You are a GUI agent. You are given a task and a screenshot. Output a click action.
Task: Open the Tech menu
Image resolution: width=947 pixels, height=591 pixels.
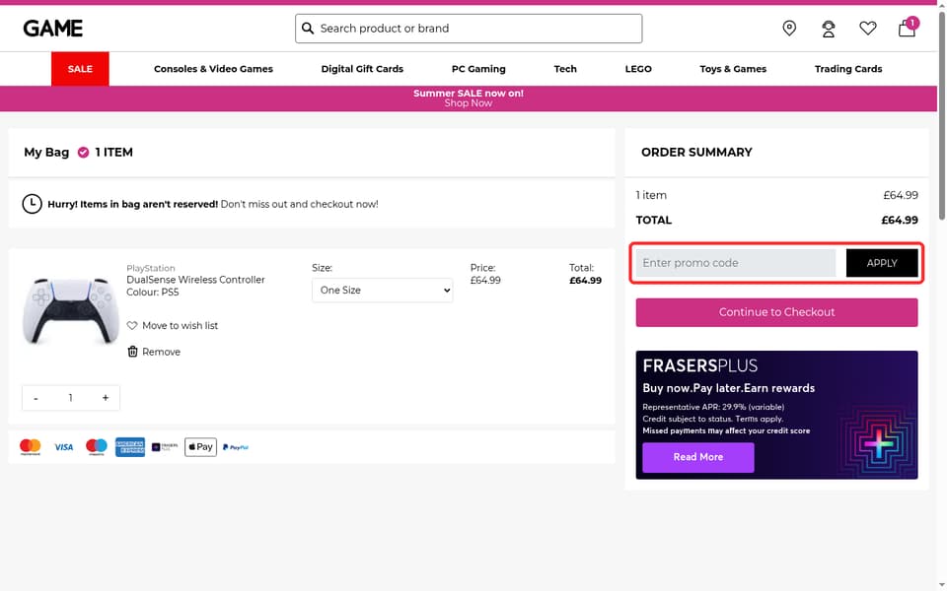coord(565,69)
